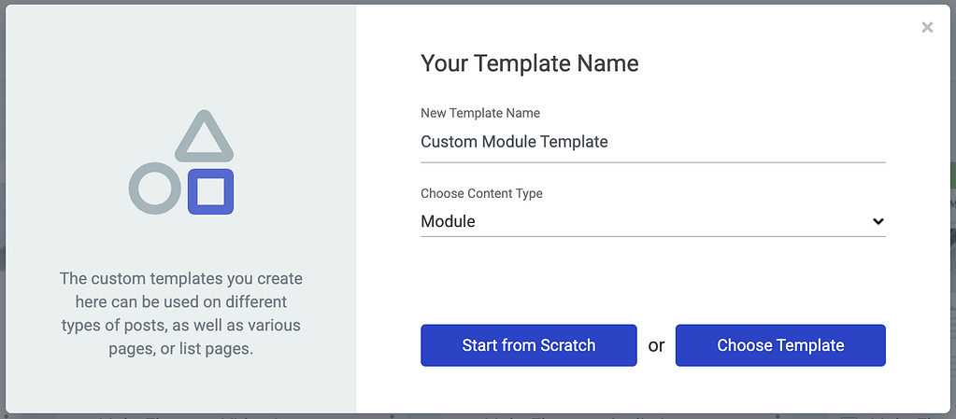Click the blue square shape icon
Screen dimensions: 956x419
pos(211,192)
